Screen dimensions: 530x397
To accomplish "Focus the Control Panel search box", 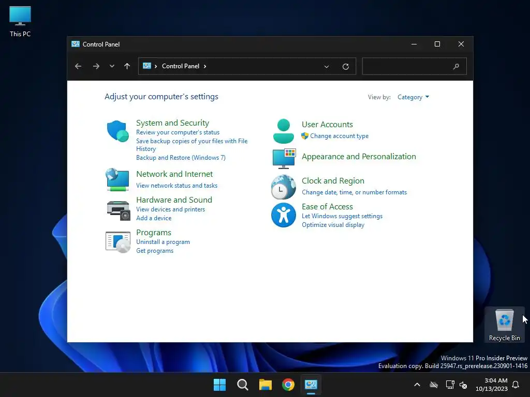I will tap(415, 66).
